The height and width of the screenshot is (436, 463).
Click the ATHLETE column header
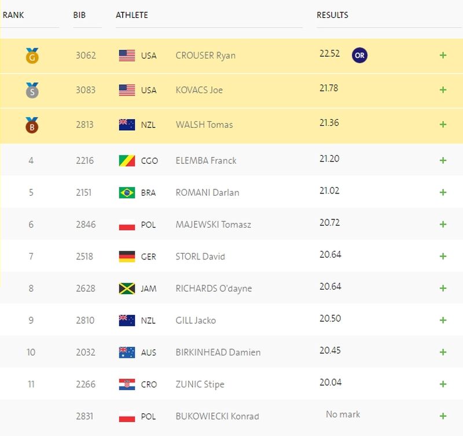point(132,15)
